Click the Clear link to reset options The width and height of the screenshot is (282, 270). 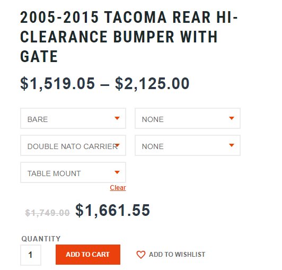click(118, 188)
